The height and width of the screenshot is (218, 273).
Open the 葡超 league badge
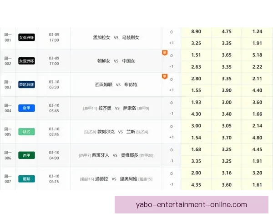click(26, 178)
